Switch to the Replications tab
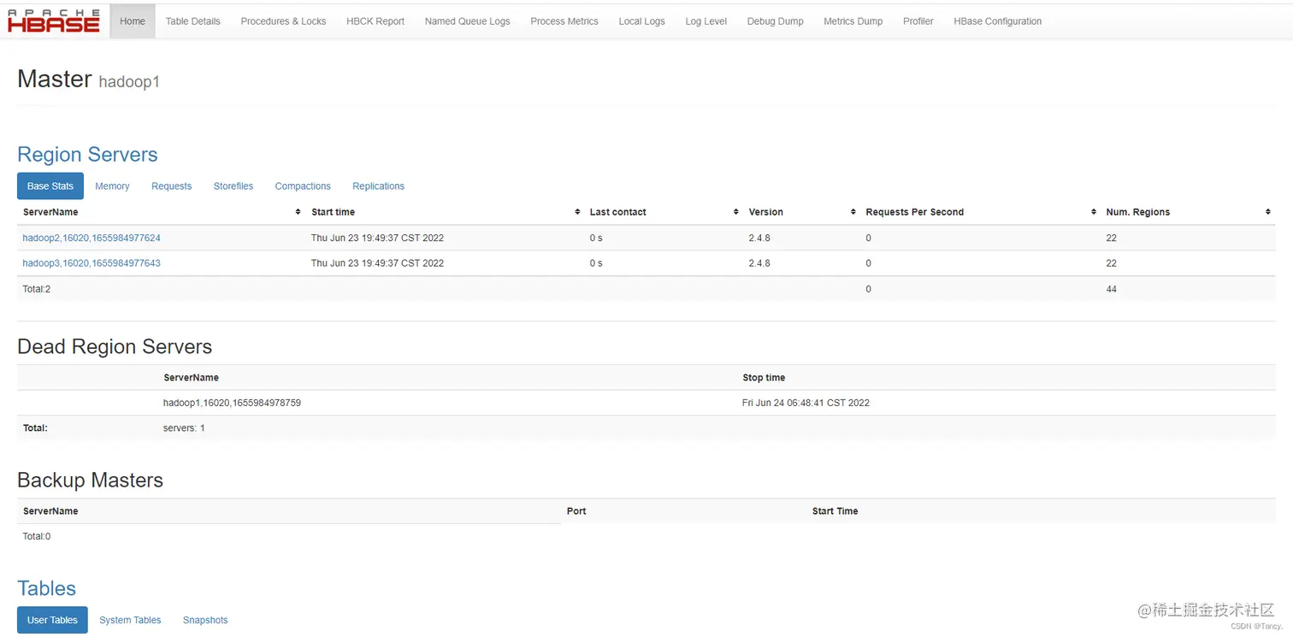Screen dimensions: 1293x637 click(378, 186)
